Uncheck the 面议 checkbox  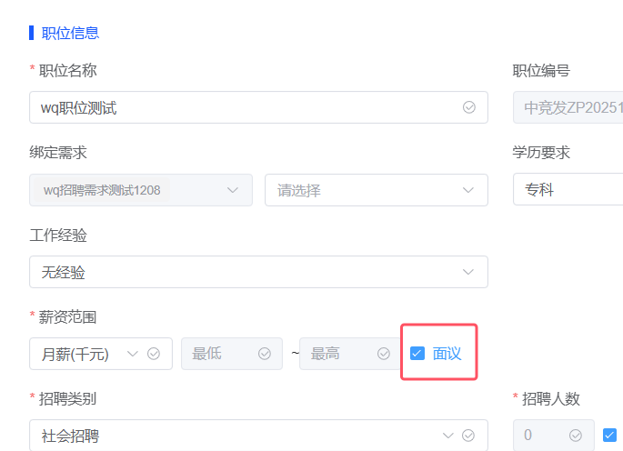coord(417,354)
